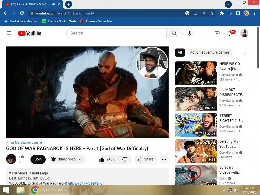
Task: Select the Action-adventure games chip
Action: pyautogui.click(x=210, y=52)
